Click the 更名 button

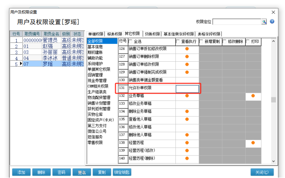coord(82,172)
